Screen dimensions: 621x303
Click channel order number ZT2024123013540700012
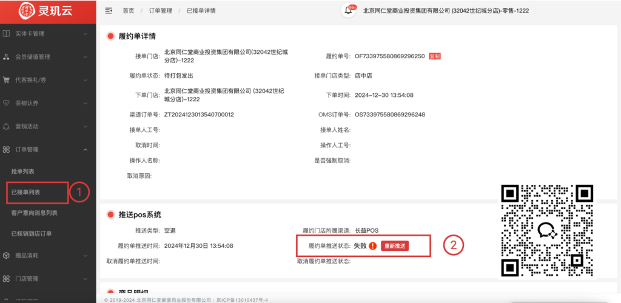199,115
